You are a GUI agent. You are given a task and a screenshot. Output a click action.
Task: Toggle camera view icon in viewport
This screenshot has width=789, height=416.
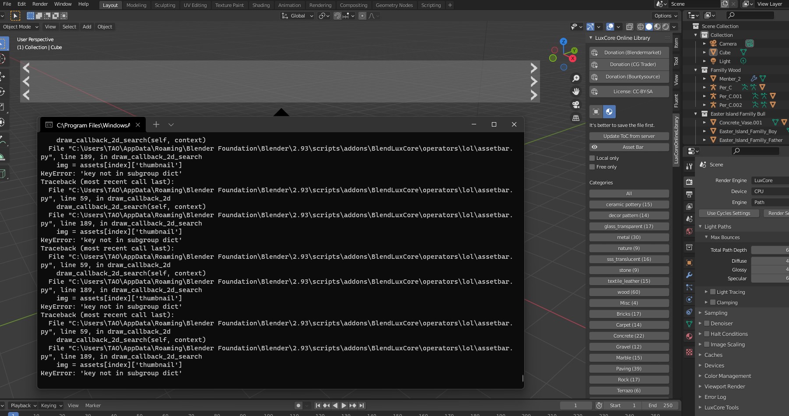(x=576, y=105)
